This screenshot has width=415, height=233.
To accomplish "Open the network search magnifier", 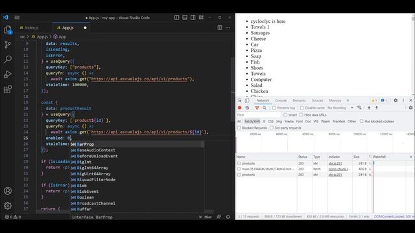I will click(265, 108).
